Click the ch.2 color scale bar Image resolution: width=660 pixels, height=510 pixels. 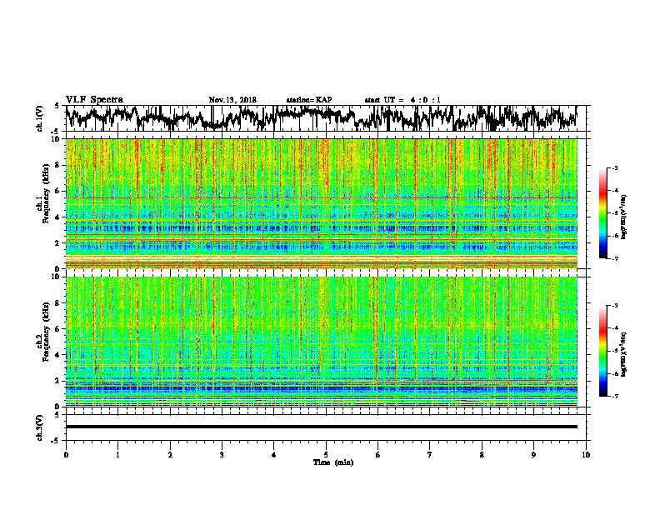[x=603, y=351]
